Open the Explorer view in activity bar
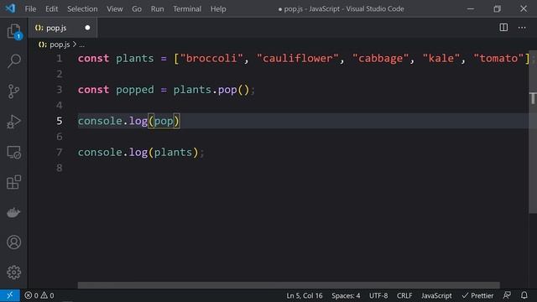The height and width of the screenshot is (302, 537). point(14,32)
